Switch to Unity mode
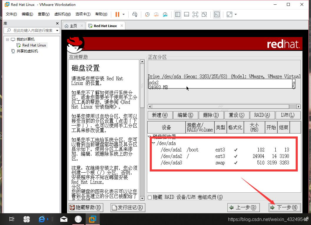 pos(204,14)
